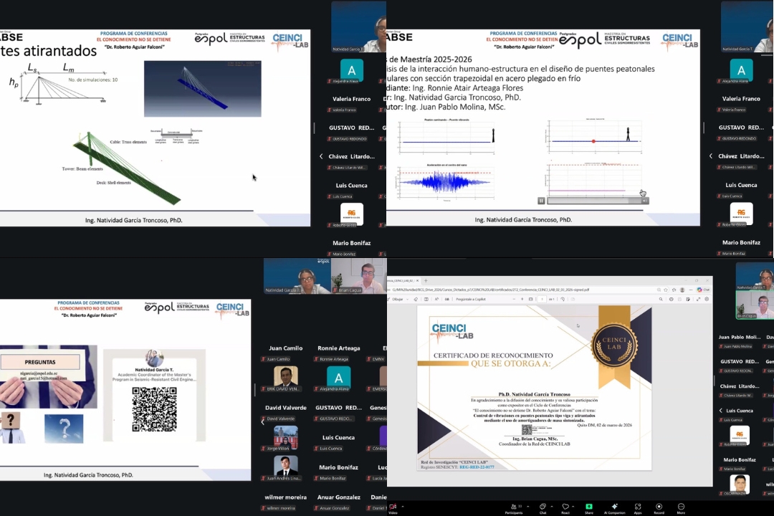This screenshot has height=516, width=774.
Task: Toggle Read aloud in the PDF viewer
Action: [x=437, y=299]
